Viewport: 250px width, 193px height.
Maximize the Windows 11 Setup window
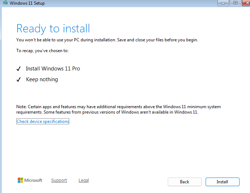[235, 3]
